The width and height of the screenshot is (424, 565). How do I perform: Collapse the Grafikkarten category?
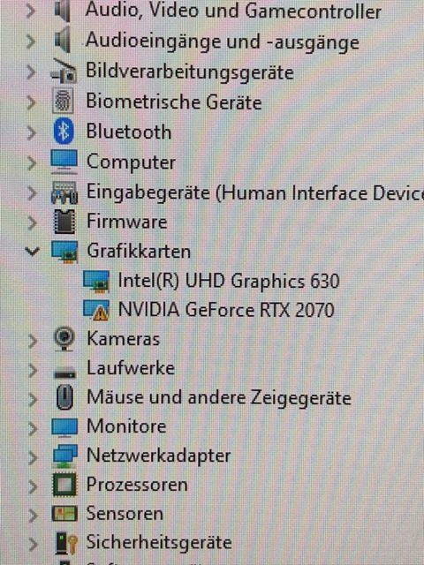click(32, 251)
